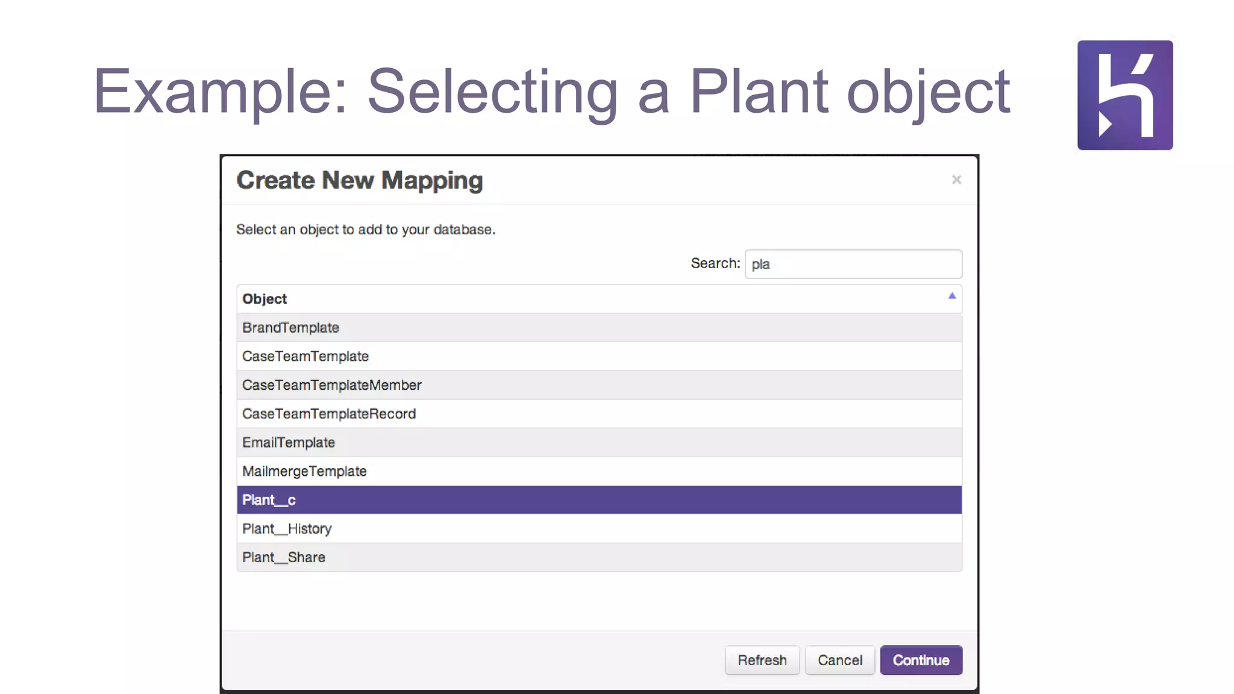Select the EmailTemplate row
The width and height of the screenshot is (1234, 694).
pyautogui.click(x=600, y=442)
